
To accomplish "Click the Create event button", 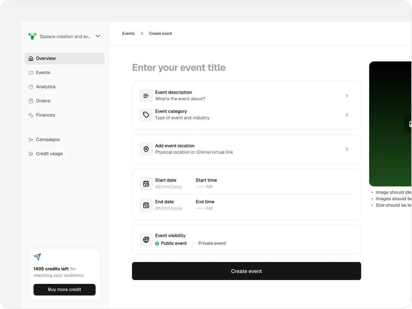I will pos(247,271).
